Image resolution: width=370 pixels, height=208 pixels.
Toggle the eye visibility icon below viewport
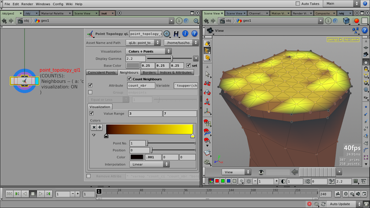tap(261, 172)
